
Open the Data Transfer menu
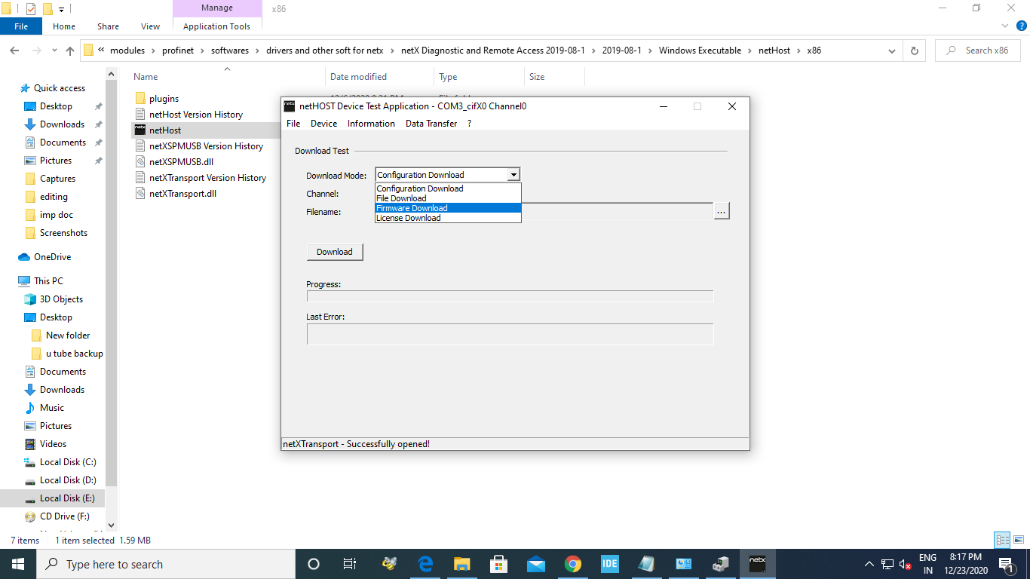431,124
